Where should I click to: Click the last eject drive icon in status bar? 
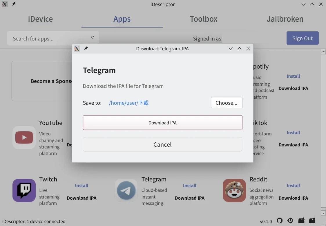pyautogui.click(x=312, y=221)
